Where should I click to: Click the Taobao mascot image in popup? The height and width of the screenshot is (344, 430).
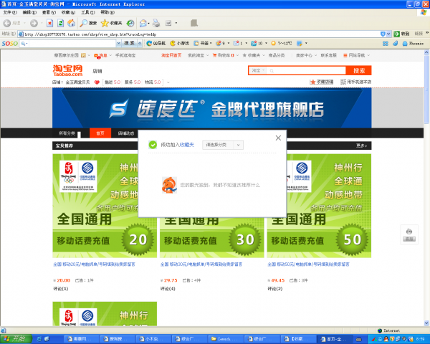(x=169, y=185)
